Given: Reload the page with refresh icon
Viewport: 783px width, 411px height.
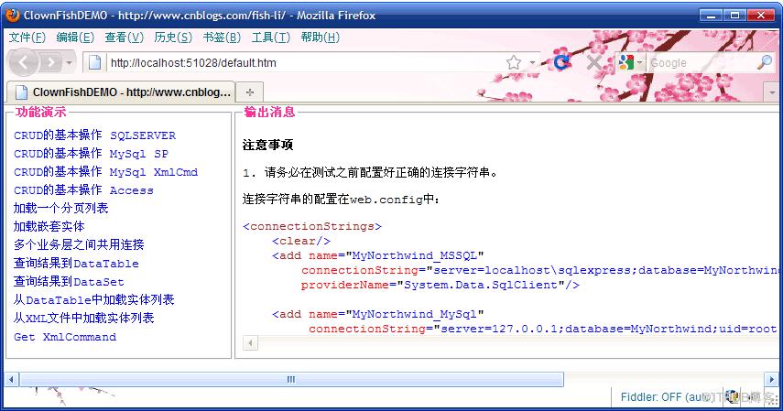Looking at the screenshot, I should 561,62.
